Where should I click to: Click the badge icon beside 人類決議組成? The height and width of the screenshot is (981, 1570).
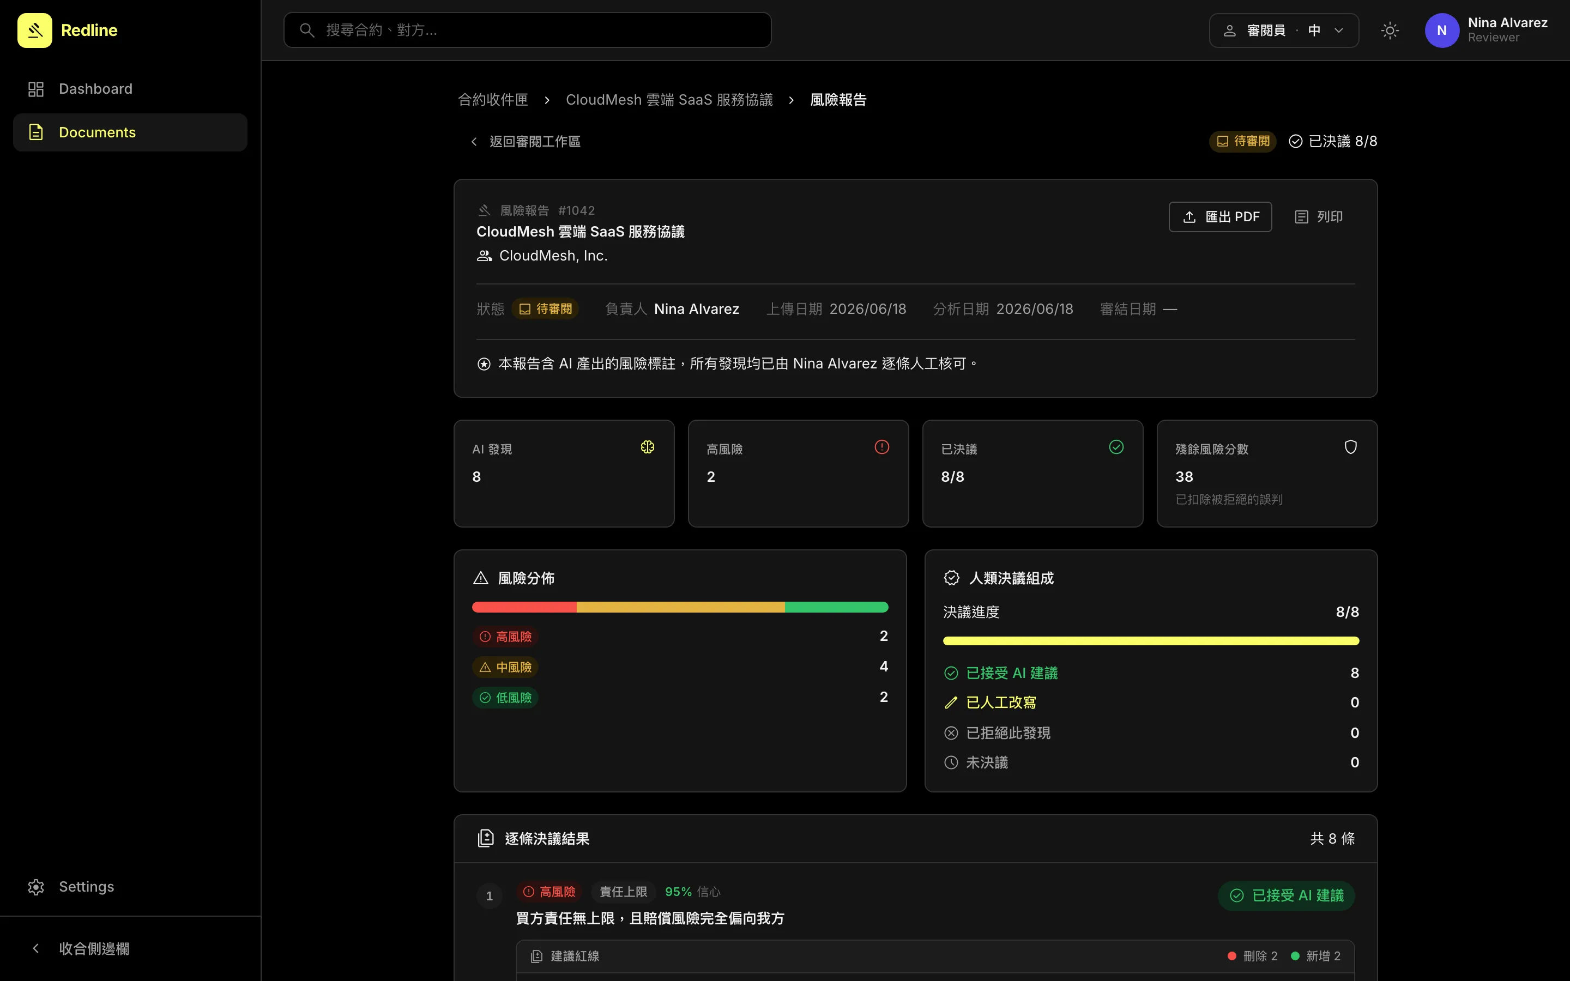(x=952, y=578)
